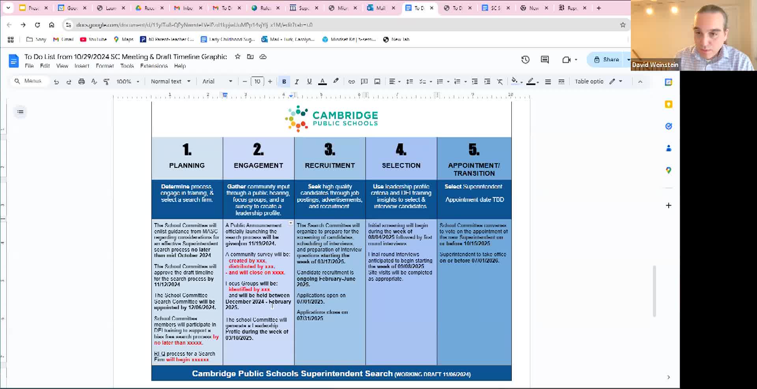Image resolution: width=757 pixels, height=389 pixels.
Task: Open the zoom level dropdown
Action: 128,82
